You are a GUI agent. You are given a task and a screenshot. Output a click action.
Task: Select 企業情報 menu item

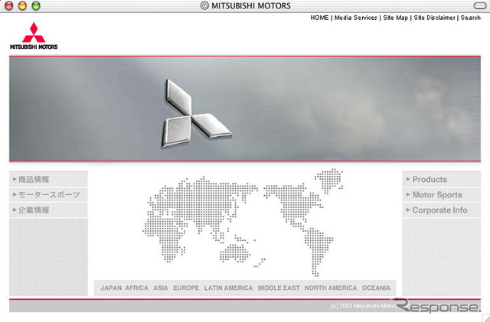click(48, 210)
